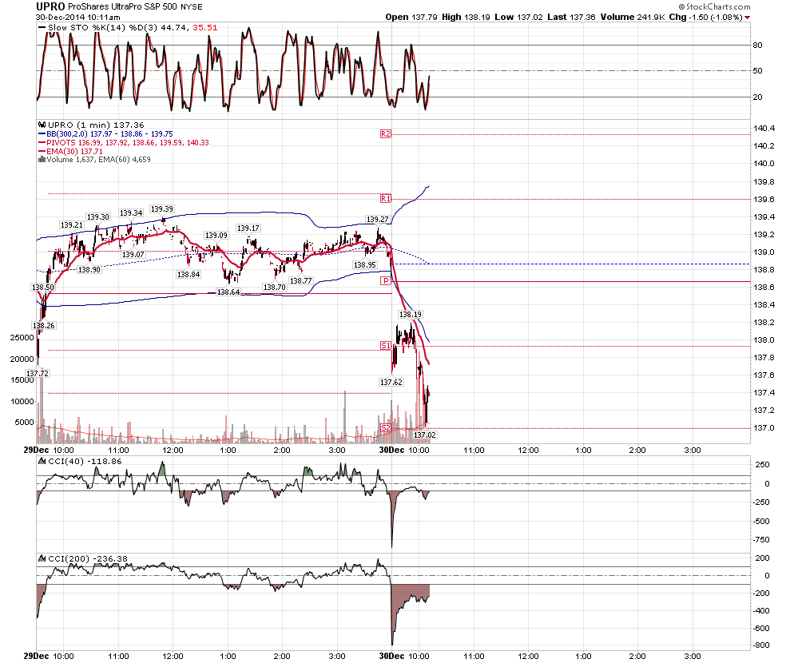790x667 pixels.
Task: Click the Volume 1,637 legend text
Action: pos(70,159)
